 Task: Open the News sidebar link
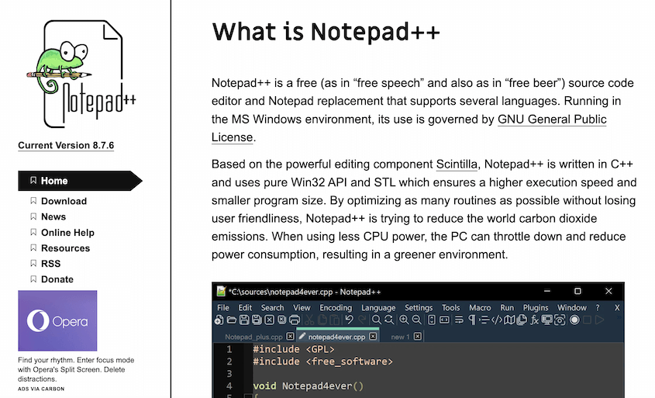[x=53, y=216]
